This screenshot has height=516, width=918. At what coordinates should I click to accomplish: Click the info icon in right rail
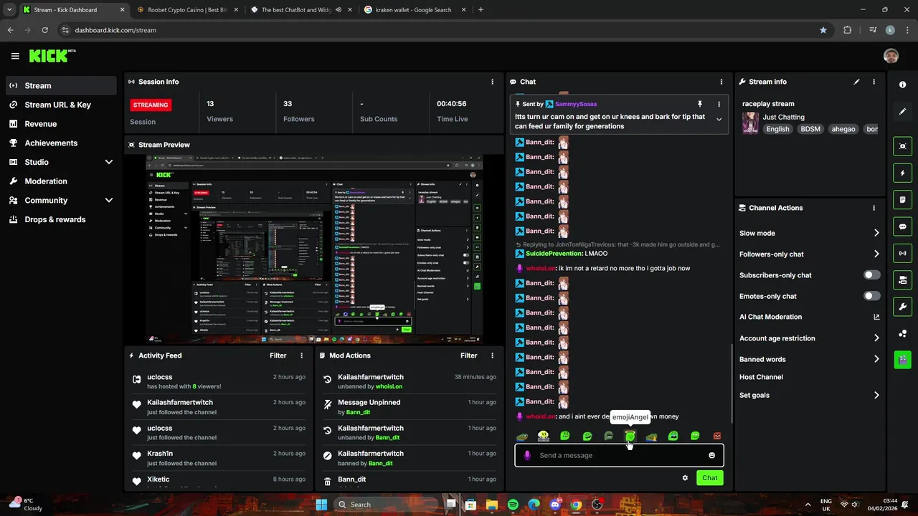902,85
